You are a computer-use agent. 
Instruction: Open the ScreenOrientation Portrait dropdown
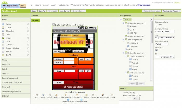tap(162, 44)
